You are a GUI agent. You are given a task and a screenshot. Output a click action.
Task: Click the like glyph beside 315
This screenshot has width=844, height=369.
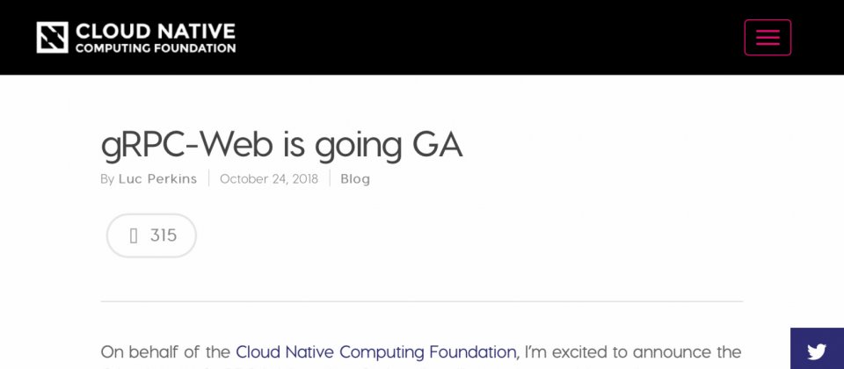pos(134,235)
